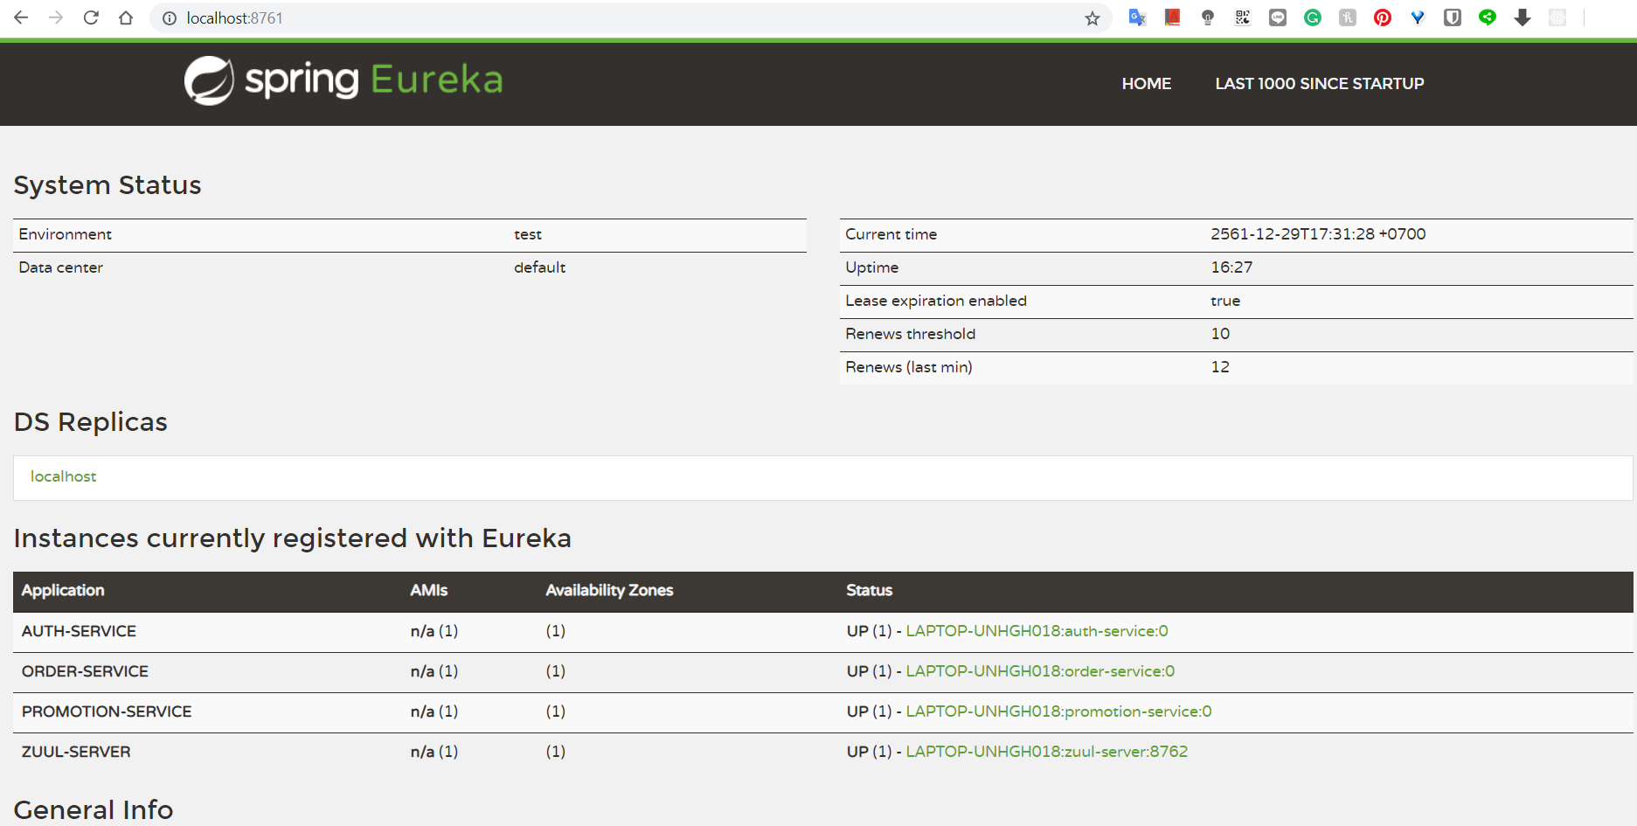Click the browser back arrow
1637x826 pixels.
[21, 17]
